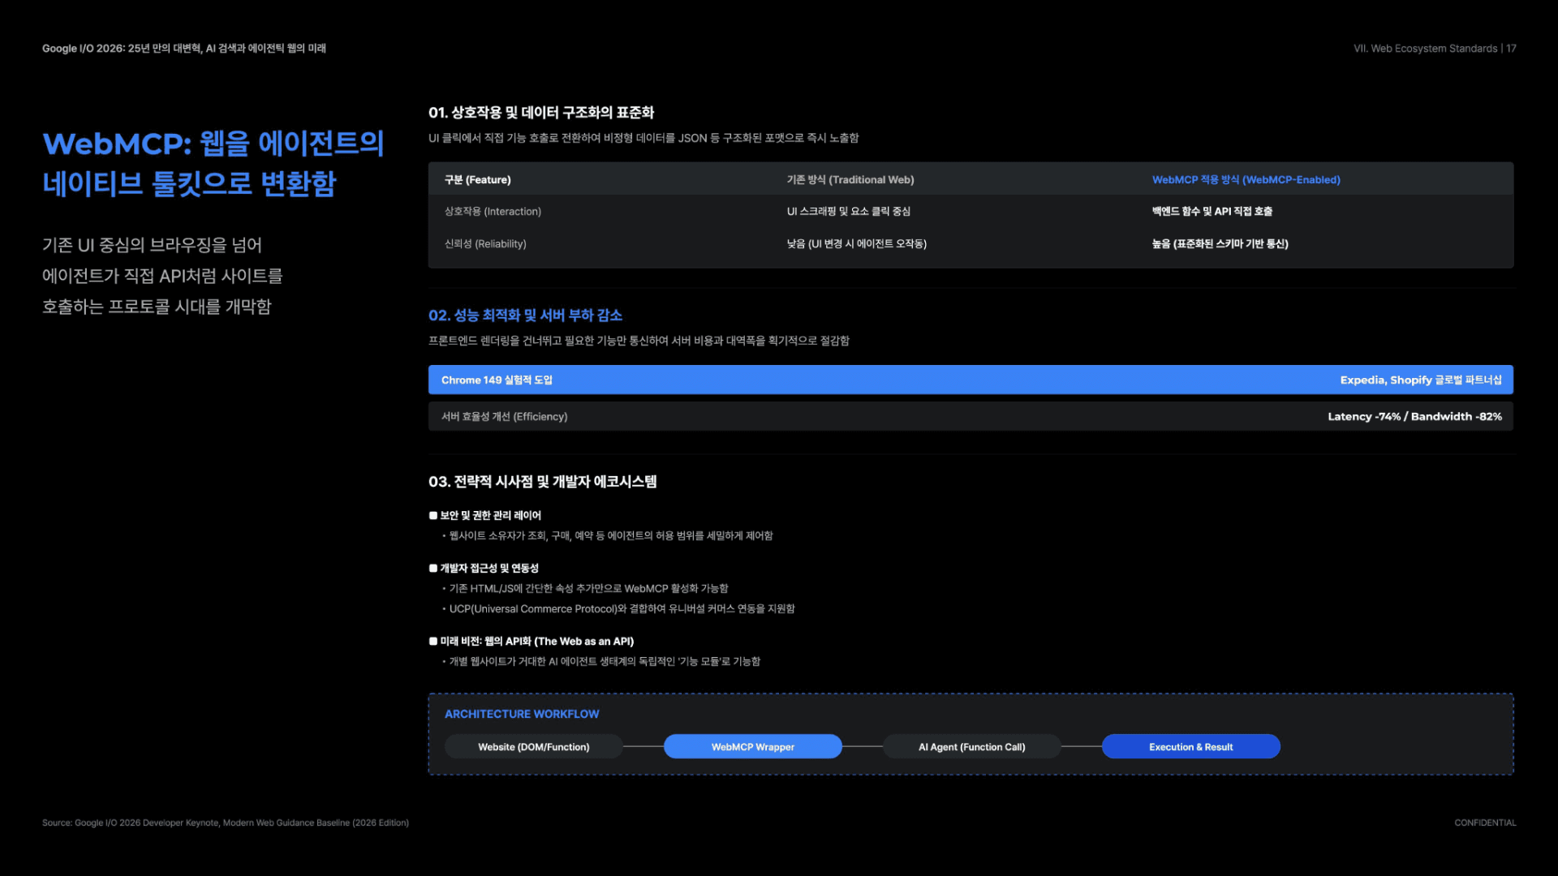Click the 미래 비전: 웹의 API화 bullet heading
Viewport: 1558px width, 876px height.
point(532,641)
